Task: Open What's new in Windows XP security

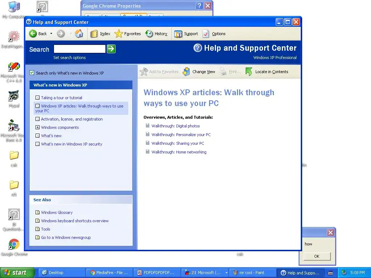Action: tap(72, 144)
